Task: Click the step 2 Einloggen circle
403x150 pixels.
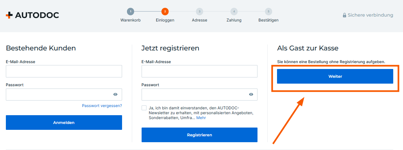Action: [x=165, y=12]
